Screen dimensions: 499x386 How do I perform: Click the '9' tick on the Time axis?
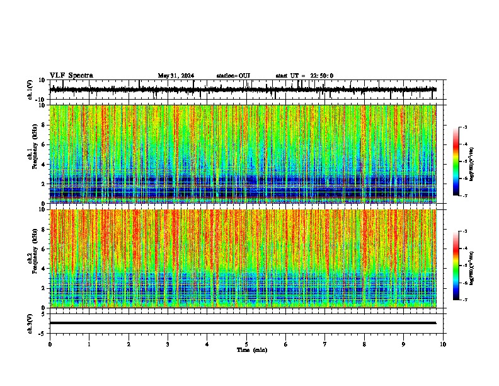click(403, 344)
